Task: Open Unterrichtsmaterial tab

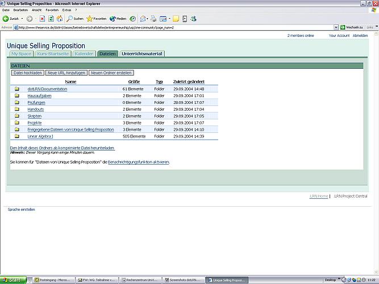Action: 142,53
